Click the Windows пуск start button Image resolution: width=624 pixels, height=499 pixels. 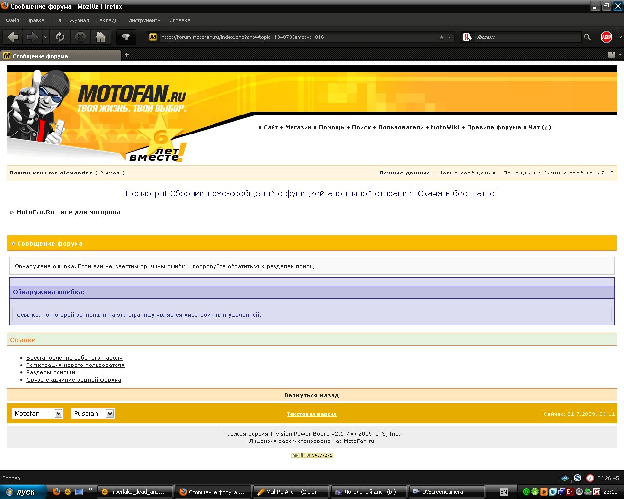[x=23, y=492]
